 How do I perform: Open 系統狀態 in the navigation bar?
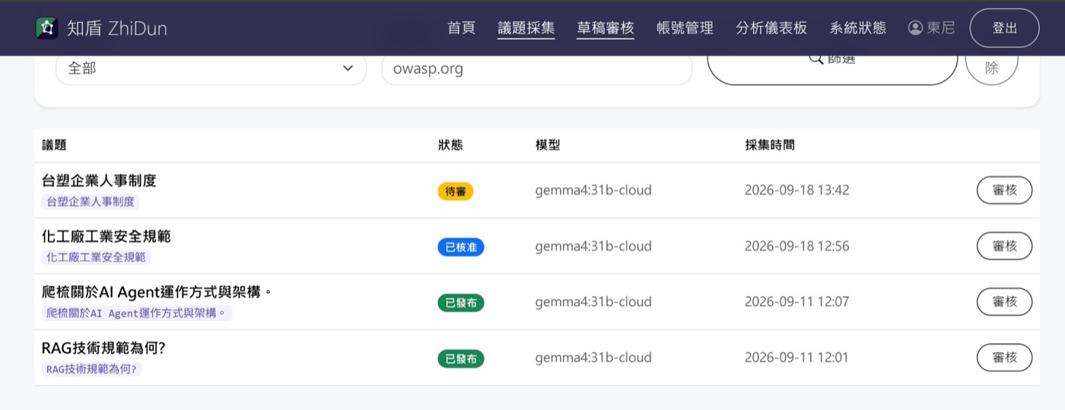pyautogui.click(x=858, y=28)
